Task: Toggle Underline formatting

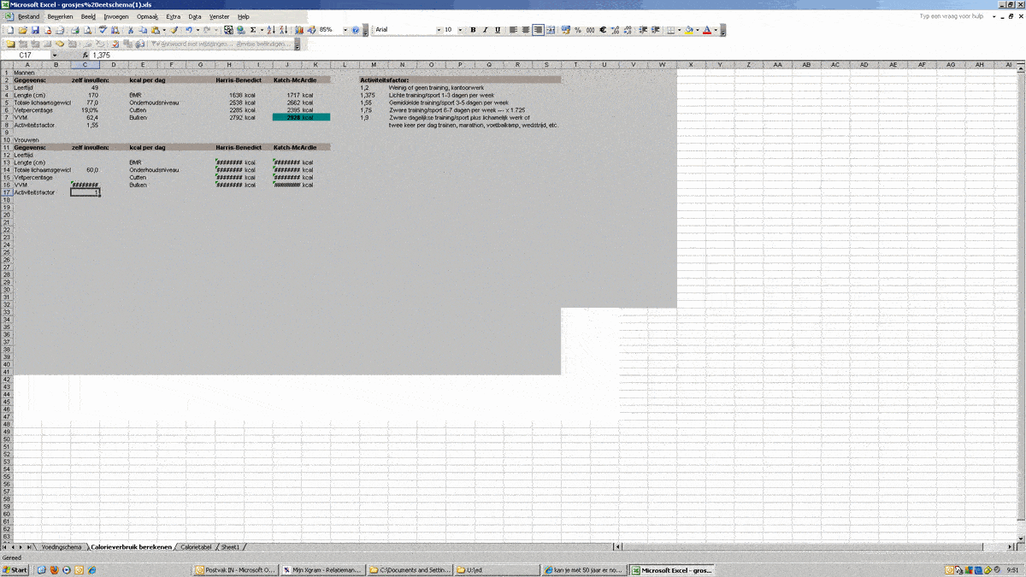Action: 498,30
